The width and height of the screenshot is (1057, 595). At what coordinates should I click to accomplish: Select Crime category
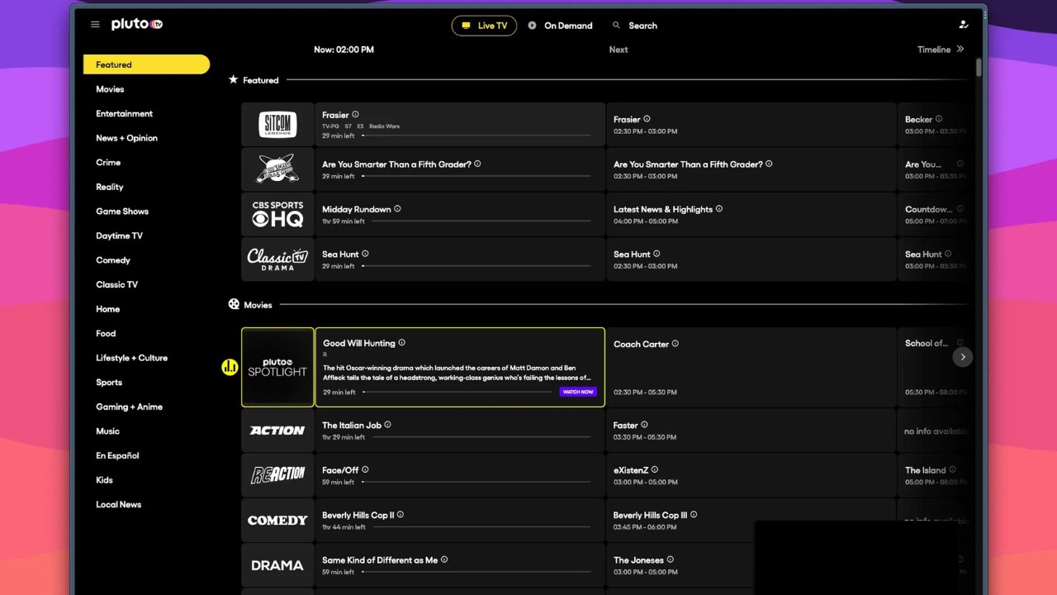click(108, 162)
